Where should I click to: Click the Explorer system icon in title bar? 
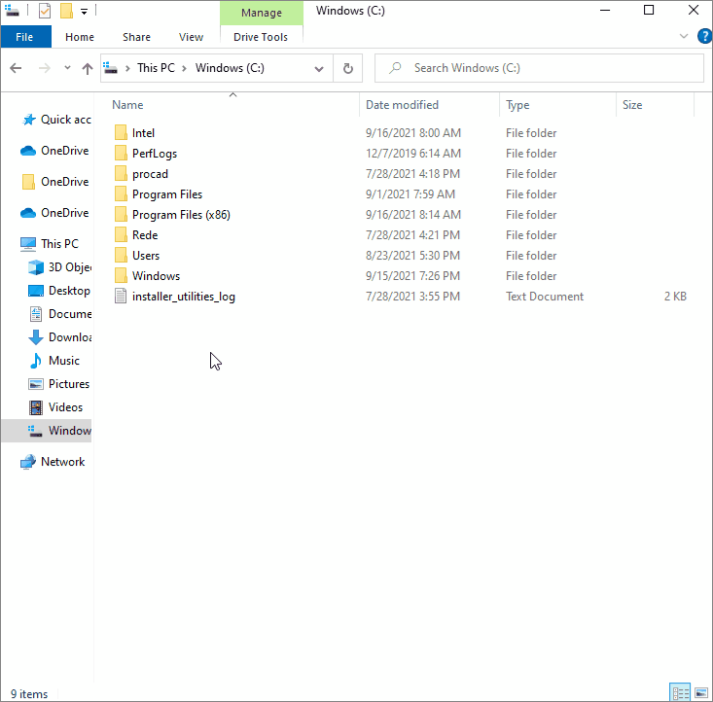[x=12, y=10]
